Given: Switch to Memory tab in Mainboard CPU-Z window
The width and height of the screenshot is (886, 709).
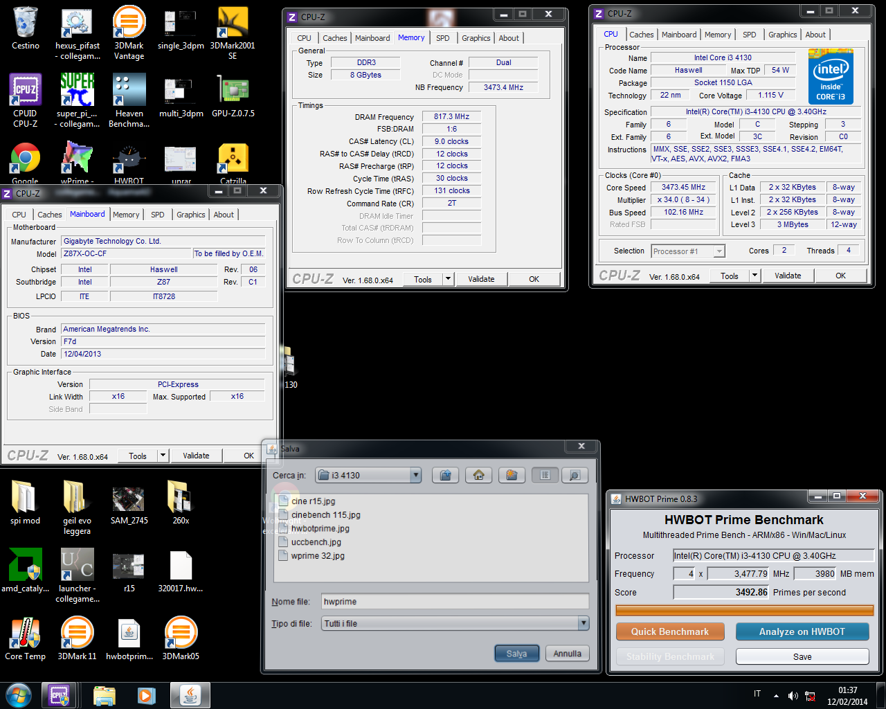Looking at the screenshot, I should tap(126, 215).
